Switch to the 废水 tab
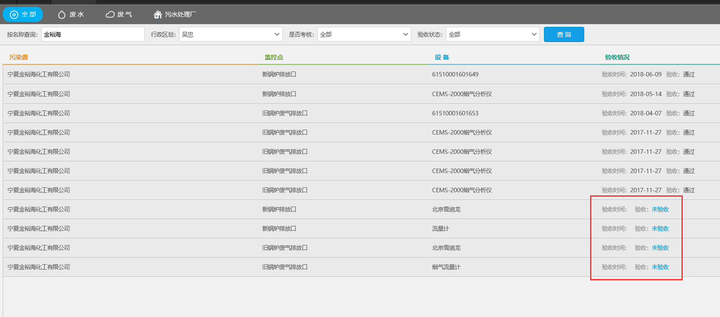 pos(71,14)
